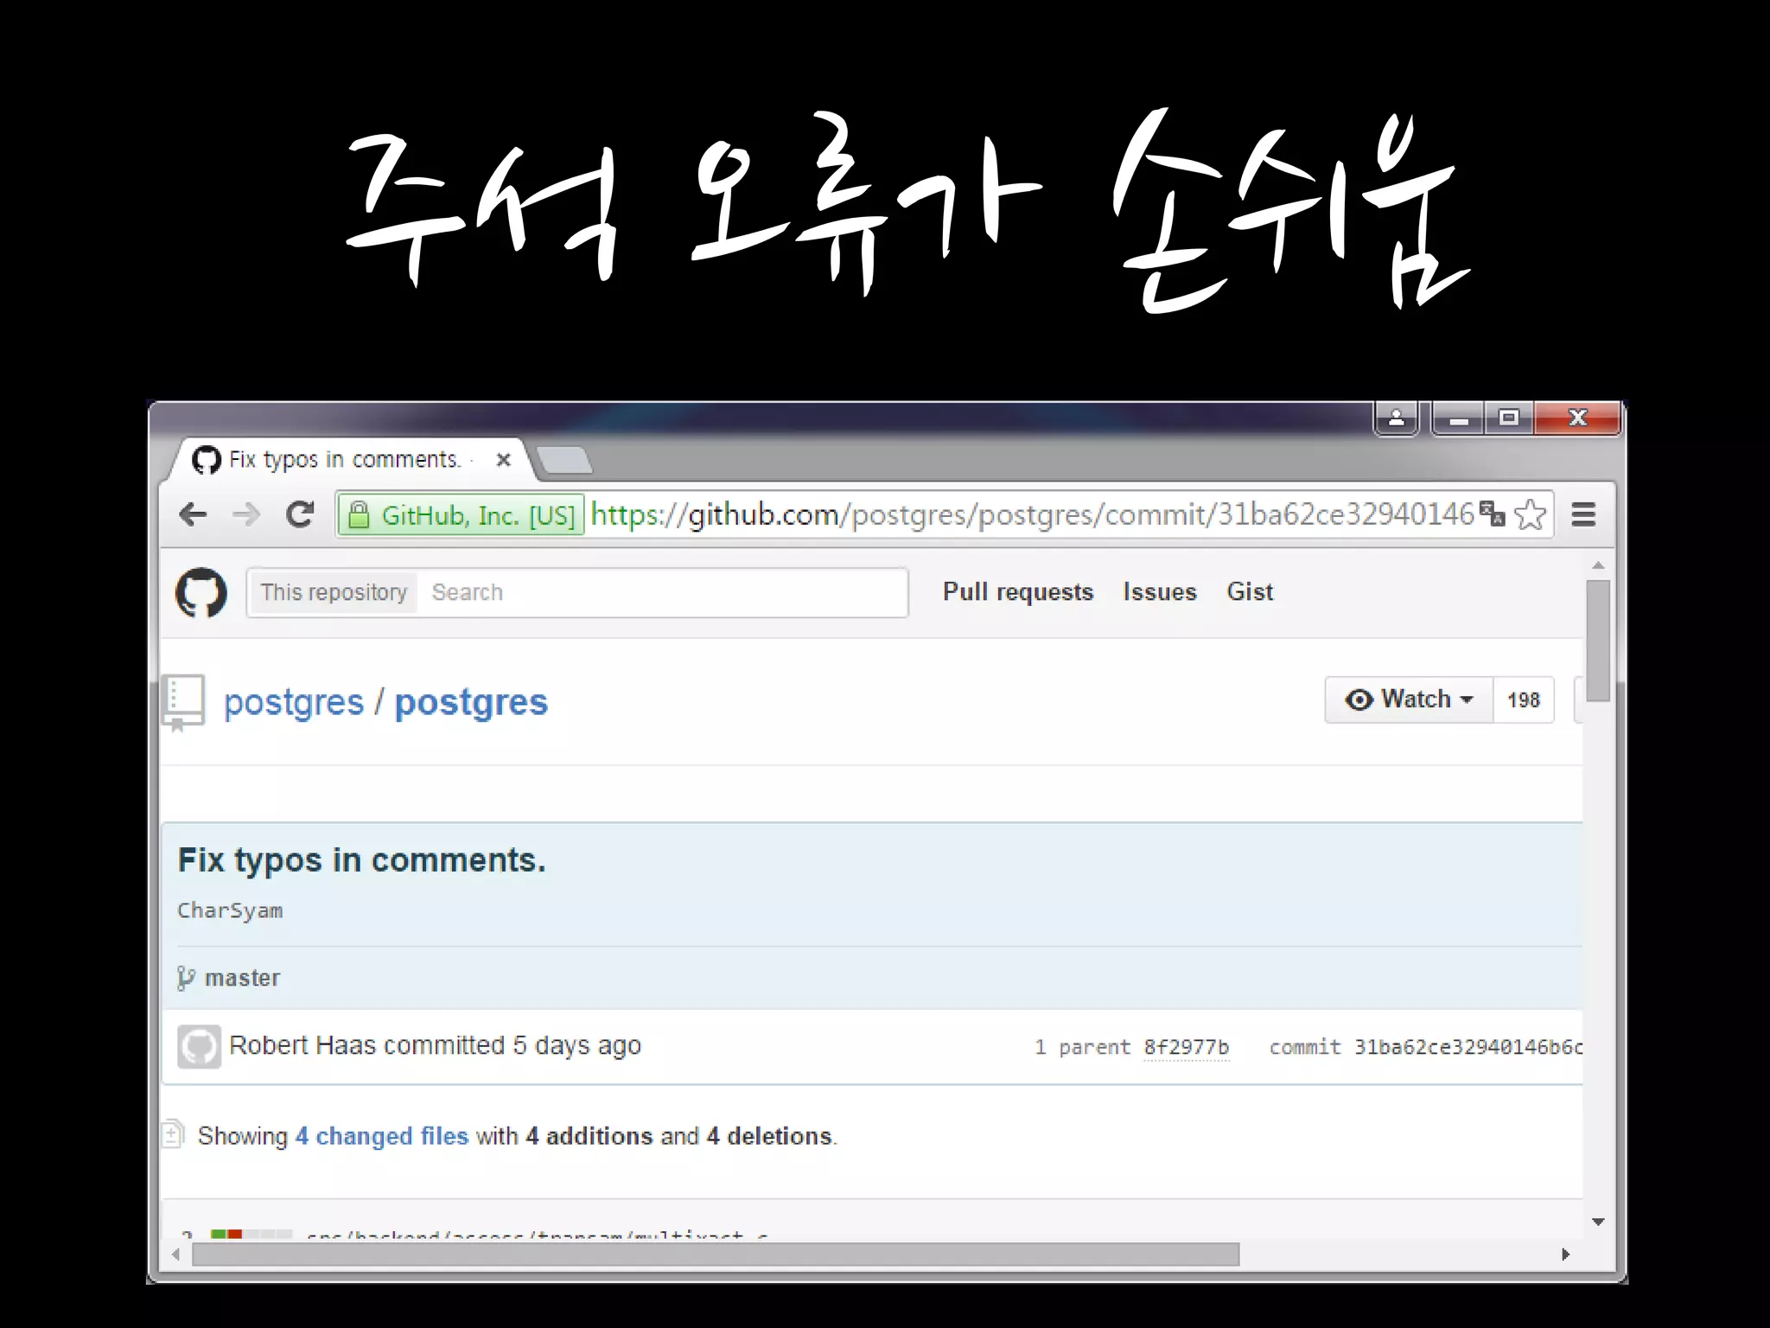Click the GitHub octocat logo
Viewport: 1770px width, 1328px height.
201,592
